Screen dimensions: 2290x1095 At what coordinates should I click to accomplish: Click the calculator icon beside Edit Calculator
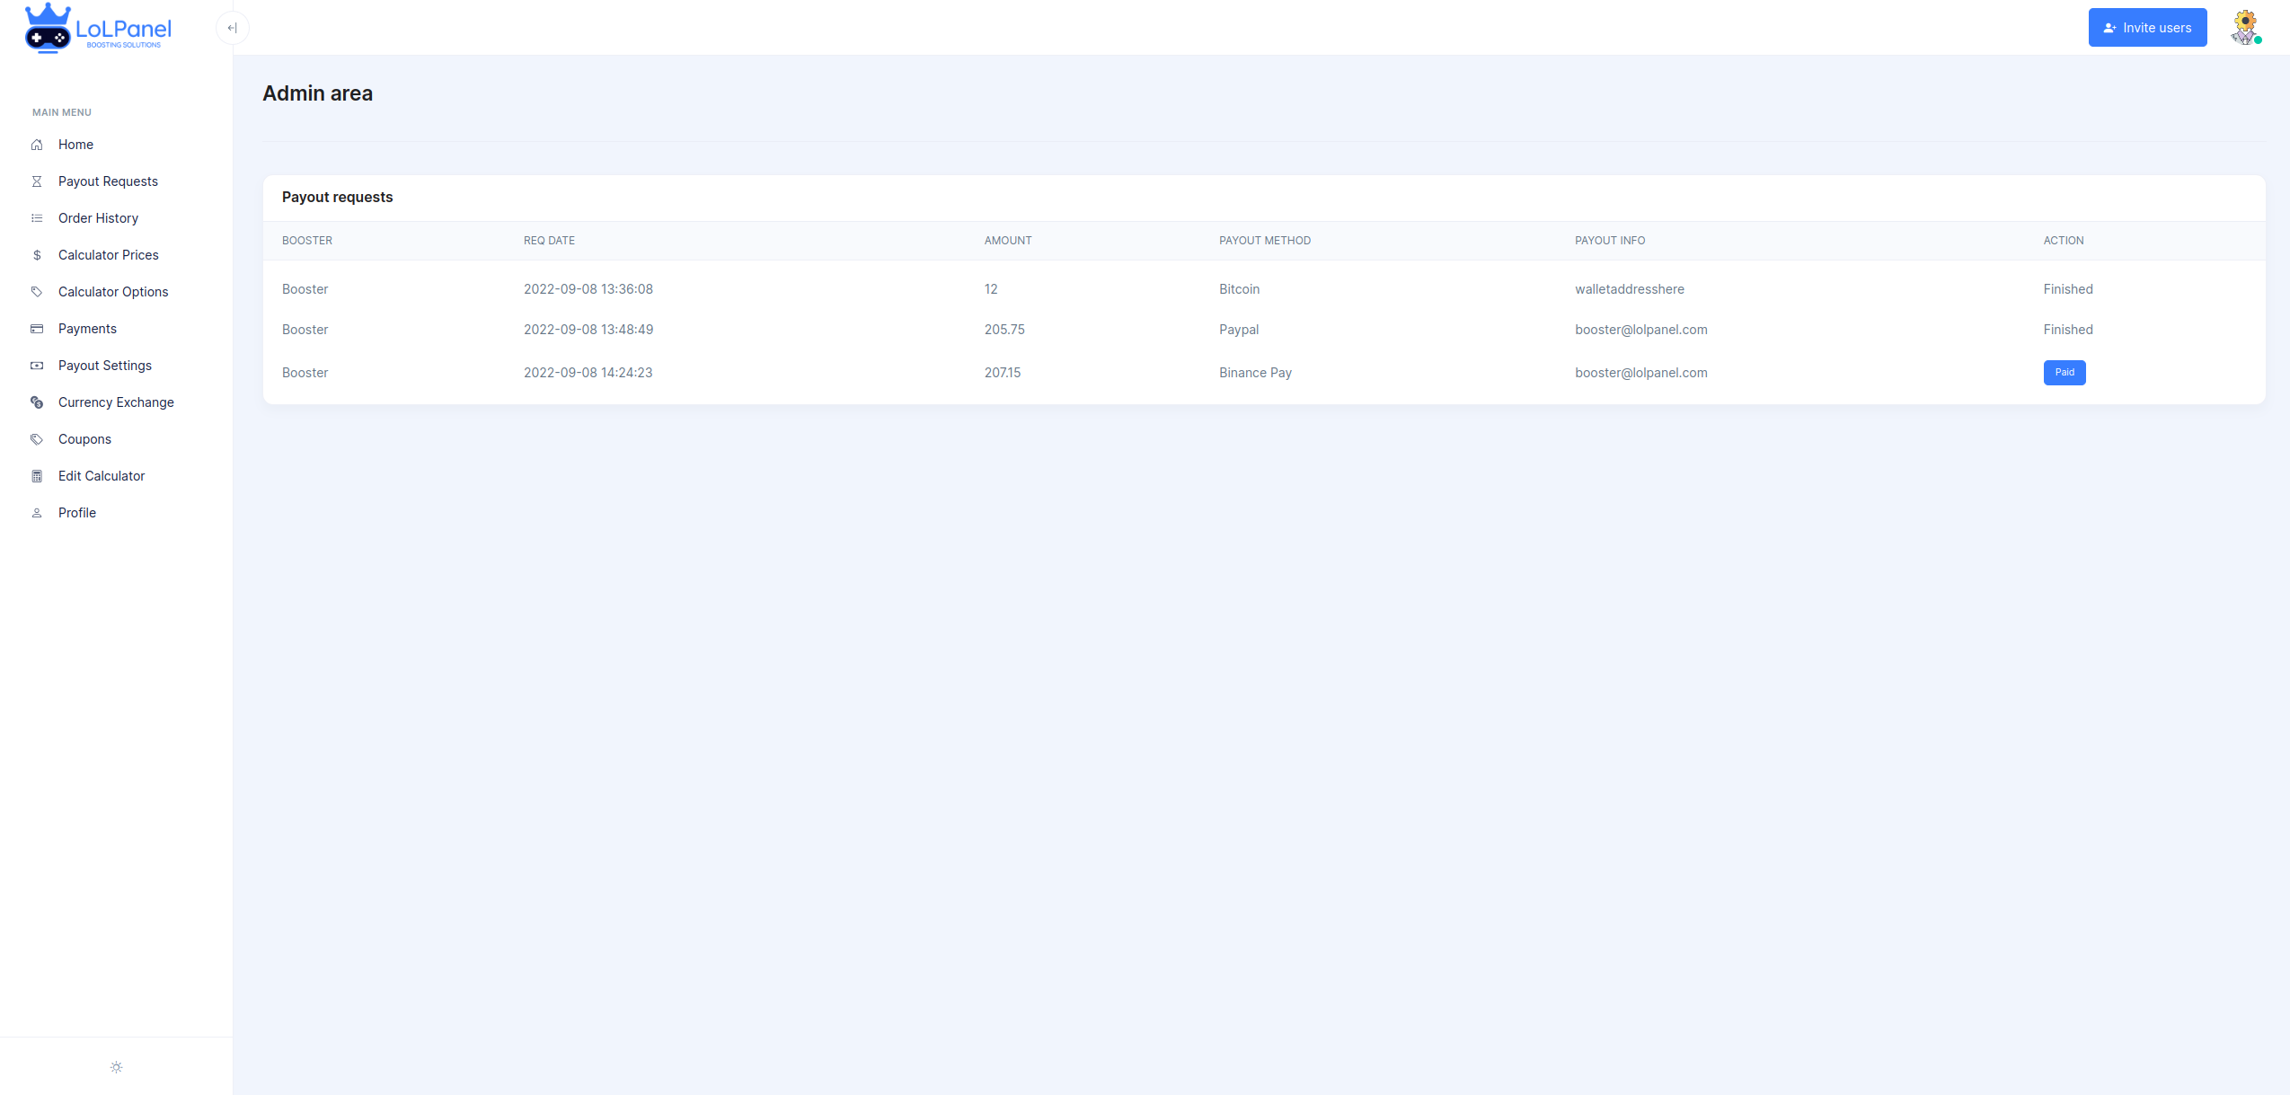pyautogui.click(x=37, y=476)
